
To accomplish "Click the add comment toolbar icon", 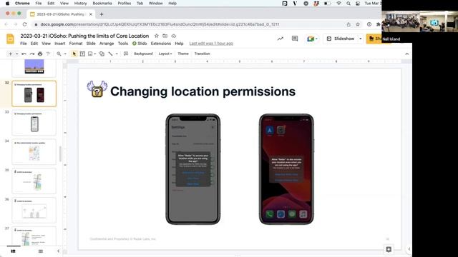I will click(x=126, y=54).
